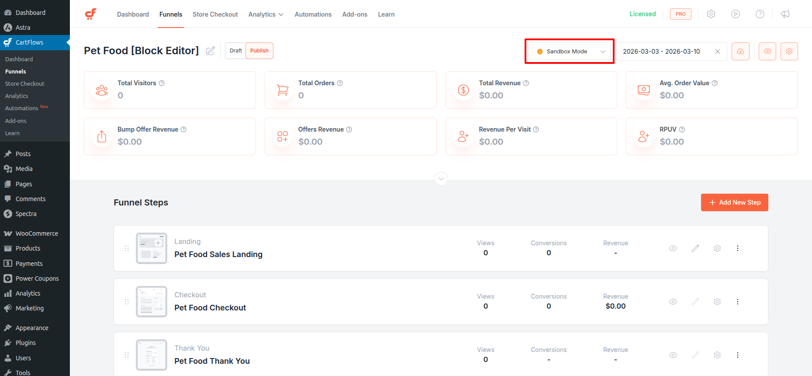This screenshot has width=812, height=376.
Task: Open Astra in WordPress sidebar
Action: [35, 28]
